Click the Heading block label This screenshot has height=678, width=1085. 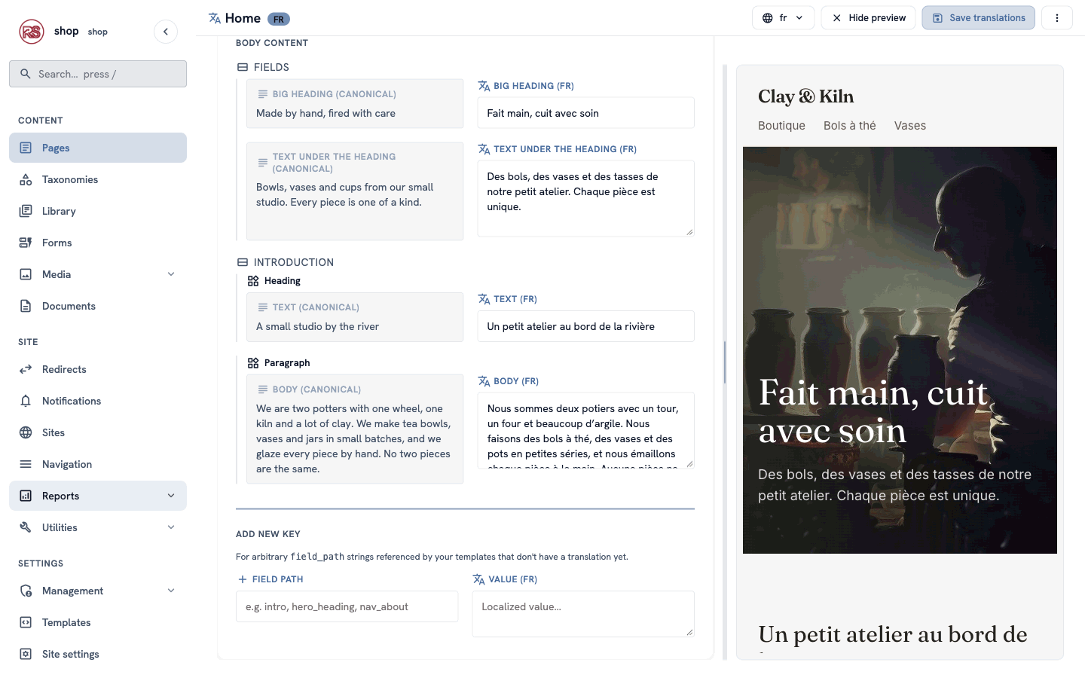point(283,281)
